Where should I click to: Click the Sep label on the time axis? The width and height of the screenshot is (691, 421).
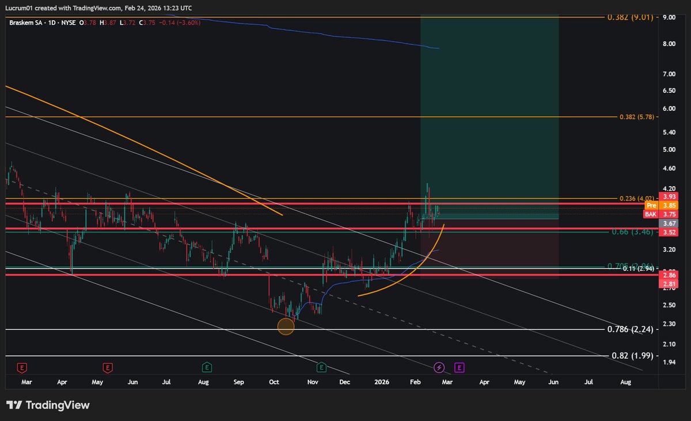coord(239,382)
